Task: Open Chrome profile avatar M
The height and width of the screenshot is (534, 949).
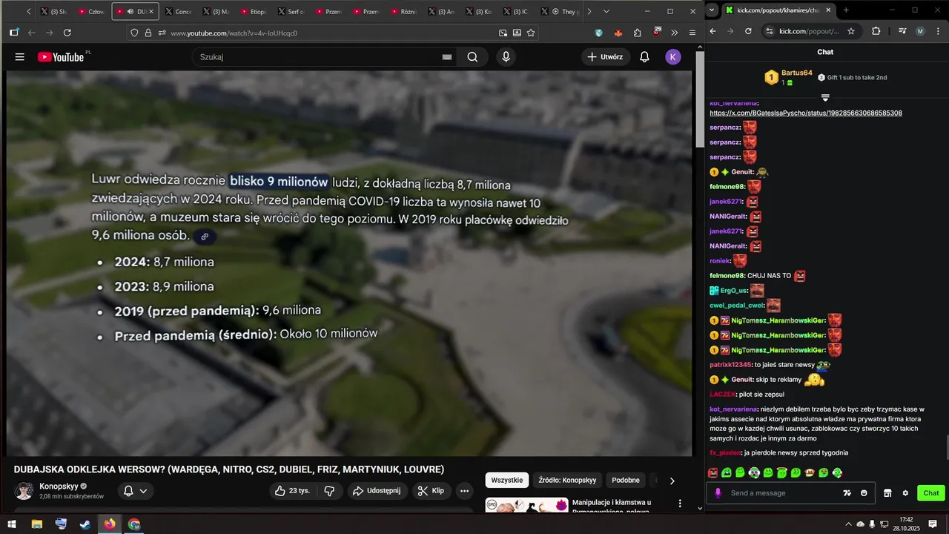Action: 920,31
